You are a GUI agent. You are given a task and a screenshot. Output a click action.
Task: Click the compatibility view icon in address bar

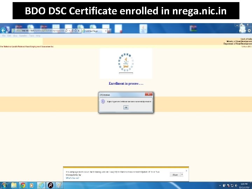72,31
